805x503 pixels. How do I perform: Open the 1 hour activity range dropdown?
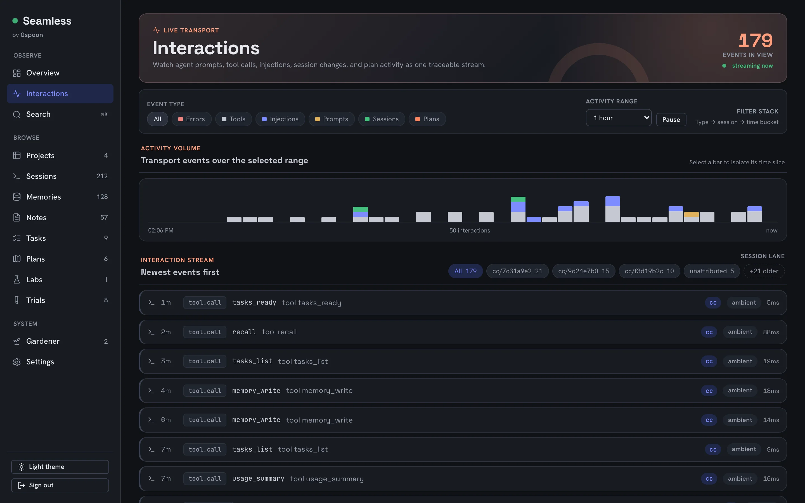(618, 118)
